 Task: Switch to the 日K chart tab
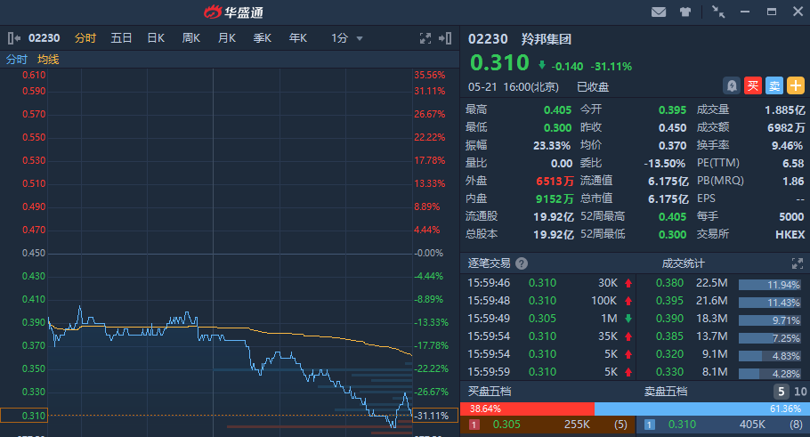[x=156, y=38]
